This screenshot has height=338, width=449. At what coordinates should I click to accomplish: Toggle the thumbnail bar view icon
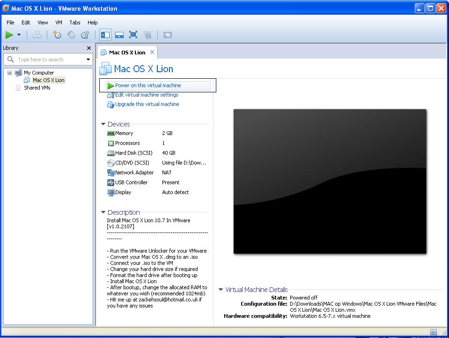click(x=119, y=35)
